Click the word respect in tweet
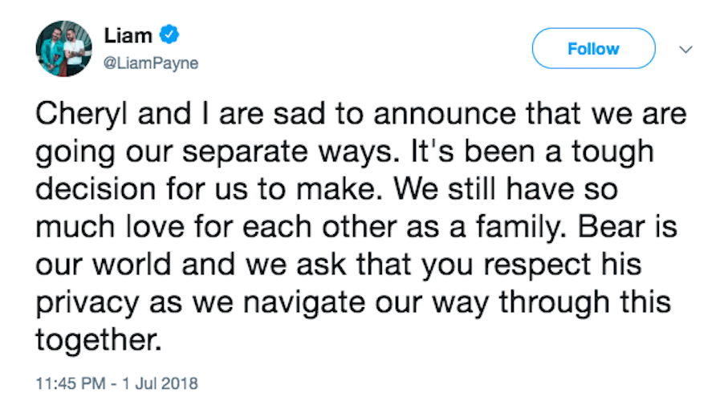728x401 pixels. [537, 266]
